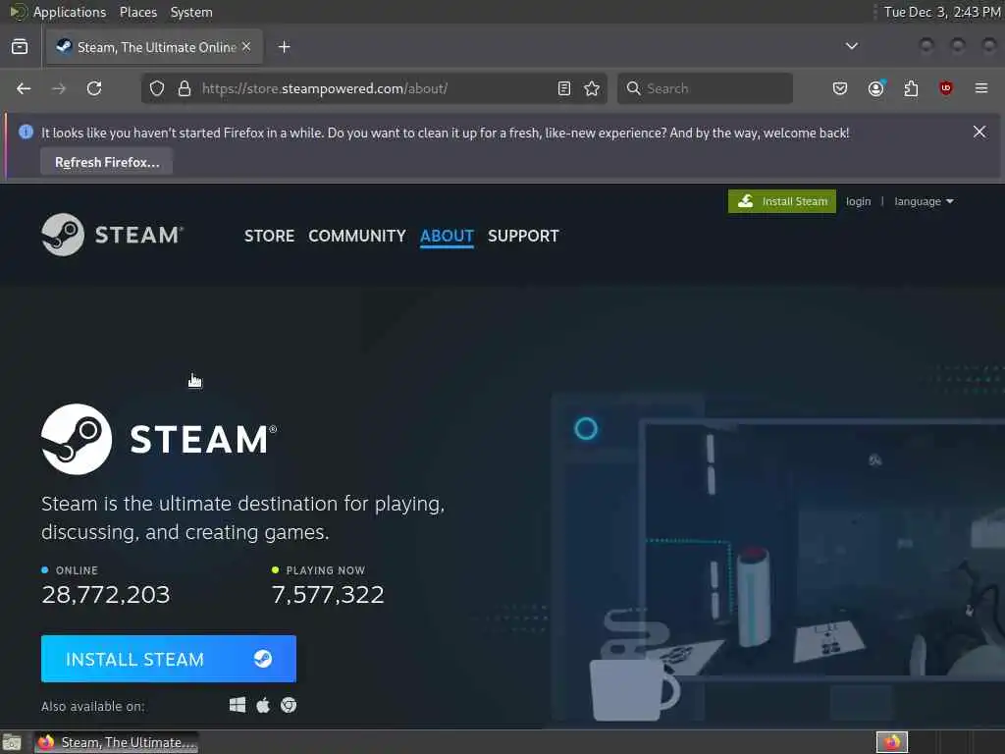Open the Pocket save icon

840,88
